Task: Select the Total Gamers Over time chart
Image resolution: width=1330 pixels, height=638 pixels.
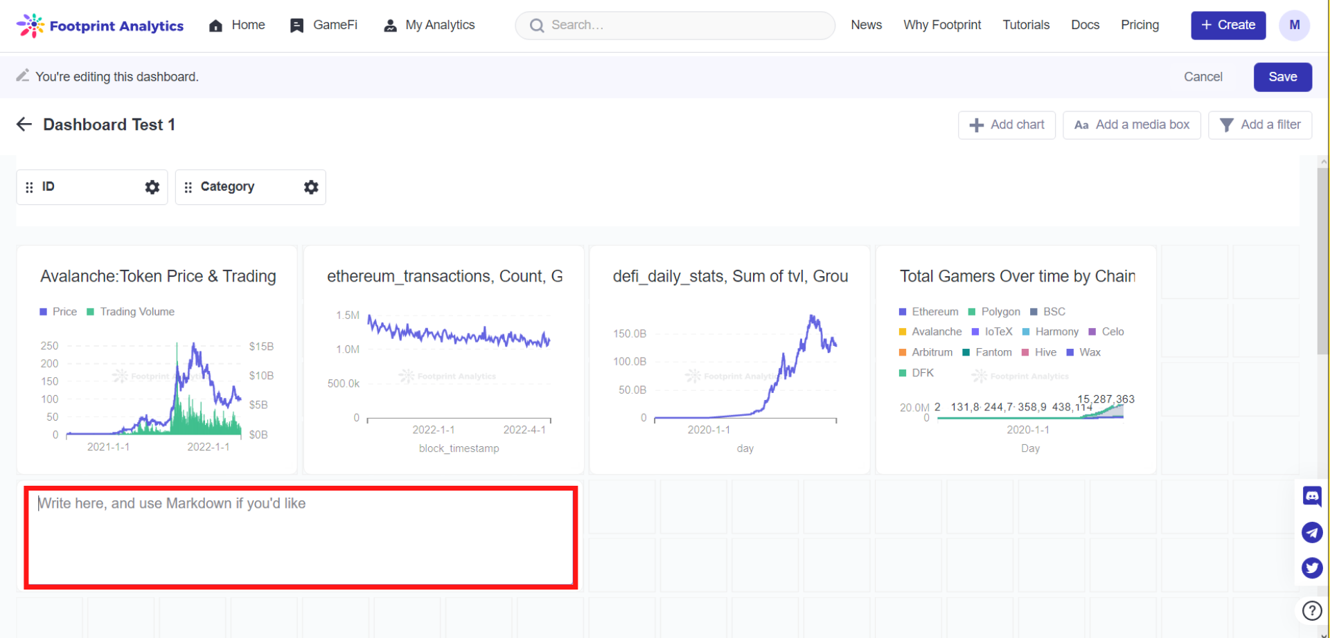Action: tap(1016, 359)
